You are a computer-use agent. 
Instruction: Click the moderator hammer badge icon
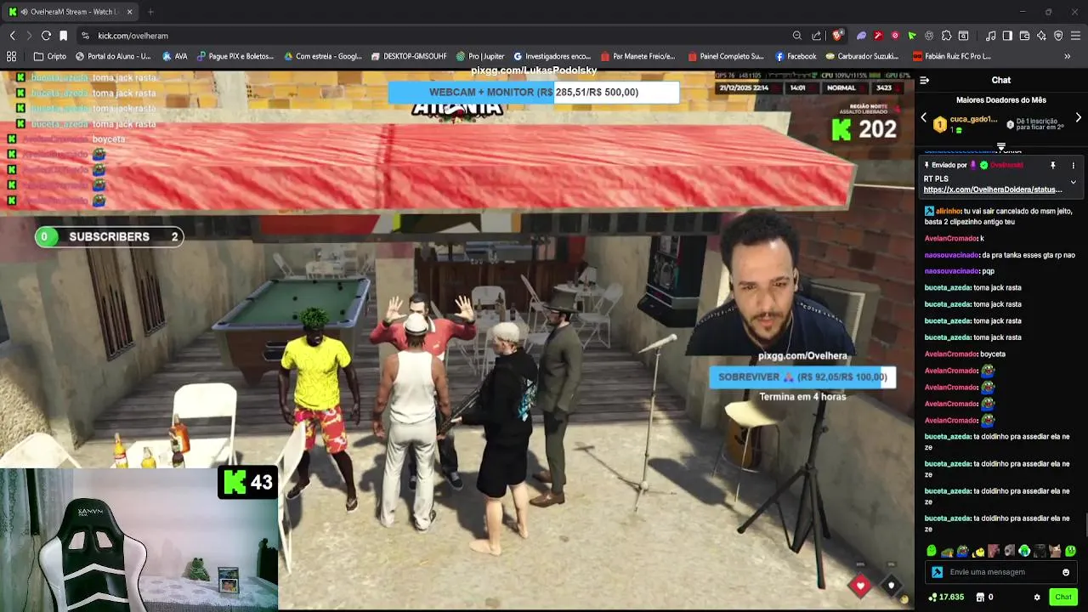pyautogui.click(x=937, y=572)
